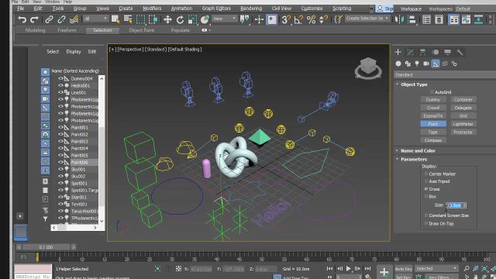Screen dimensions: 496x279
Task: Open the Align tool
Action: pos(412,19)
